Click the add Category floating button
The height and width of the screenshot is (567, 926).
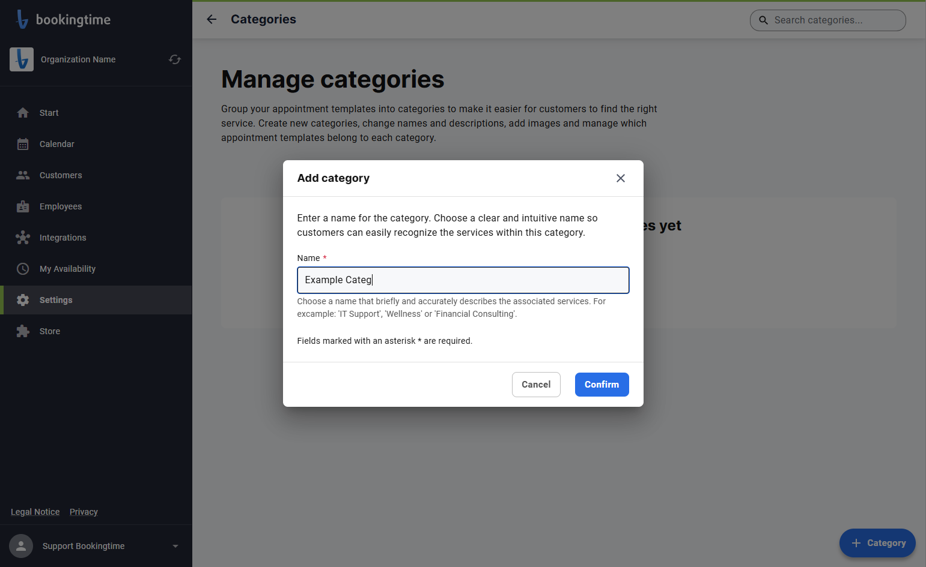877,543
